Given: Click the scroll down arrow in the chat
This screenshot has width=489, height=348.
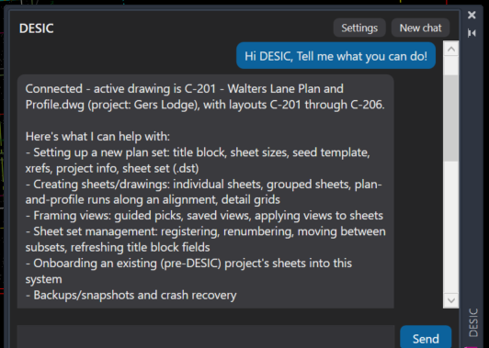Looking at the screenshot, I should click(x=451, y=300).
